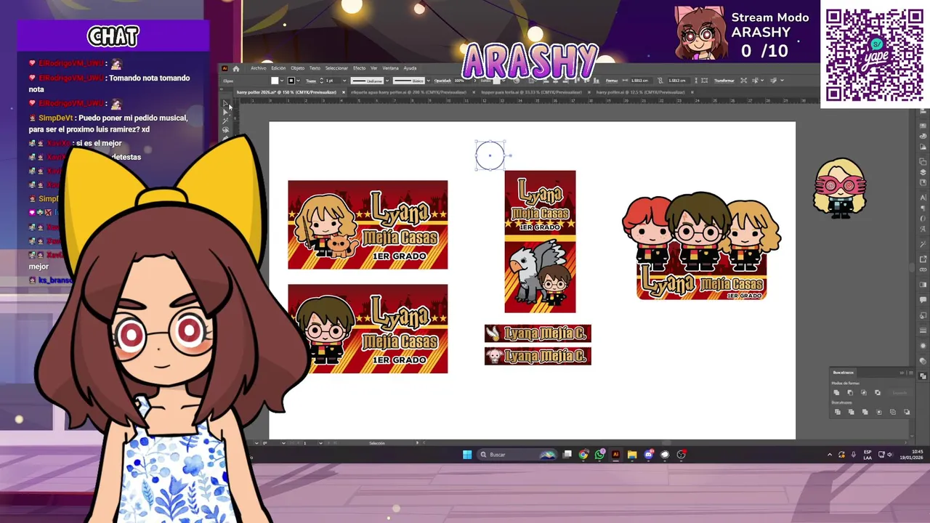Screen dimensions: 930x523
Task: Open the Objeto menu
Action: 297,68
